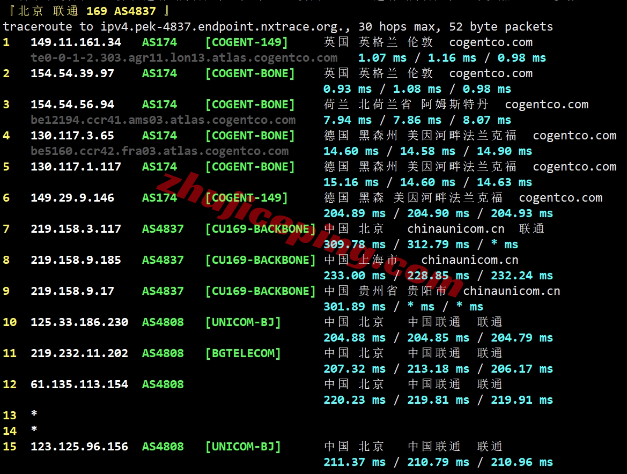627x474 pixels.
Task: Click hop number 14
Action: pyautogui.click(x=10, y=431)
